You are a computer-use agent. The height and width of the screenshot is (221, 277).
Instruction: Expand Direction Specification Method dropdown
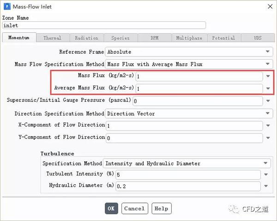tap(267, 113)
